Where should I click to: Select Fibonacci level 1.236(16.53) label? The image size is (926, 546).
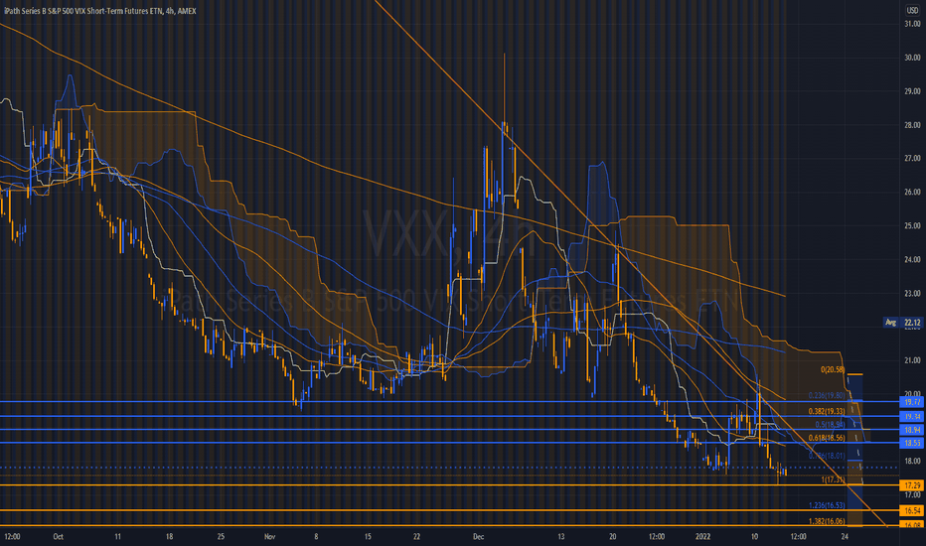click(x=827, y=505)
